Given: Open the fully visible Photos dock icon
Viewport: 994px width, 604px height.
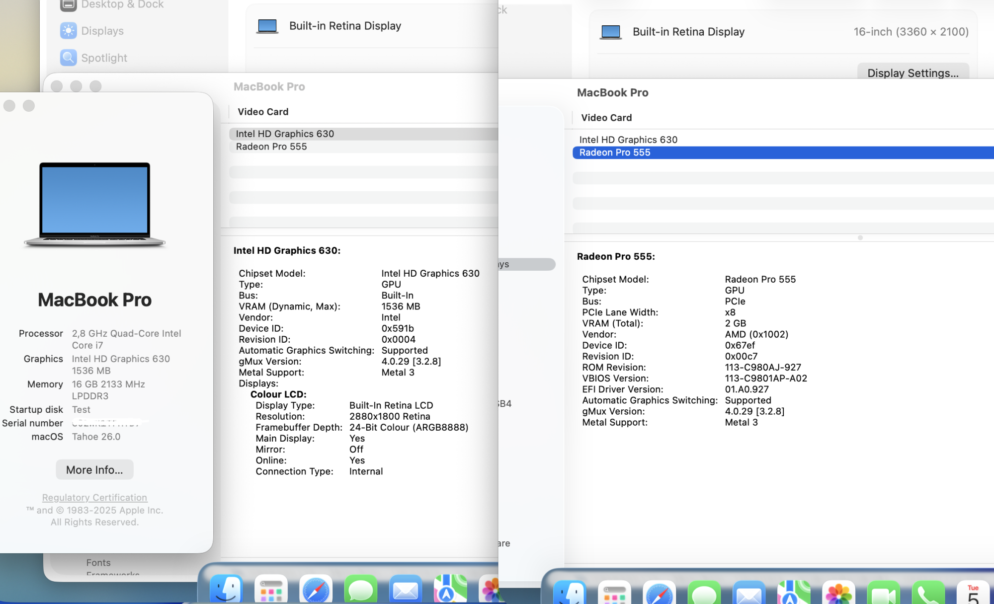Looking at the screenshot, I should [838, 594].
